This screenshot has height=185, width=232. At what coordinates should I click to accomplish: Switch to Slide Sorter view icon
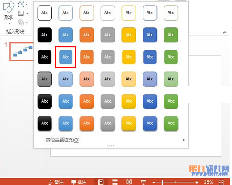click(115, 182)
